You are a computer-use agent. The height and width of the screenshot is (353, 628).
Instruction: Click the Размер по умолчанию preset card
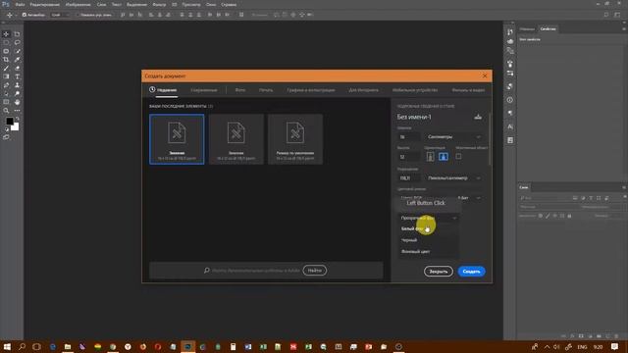(x=295, y=139)
